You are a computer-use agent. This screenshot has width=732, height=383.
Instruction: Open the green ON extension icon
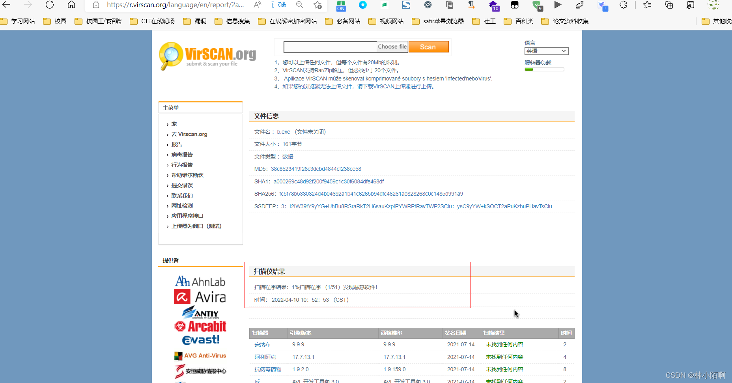[341, 6]
